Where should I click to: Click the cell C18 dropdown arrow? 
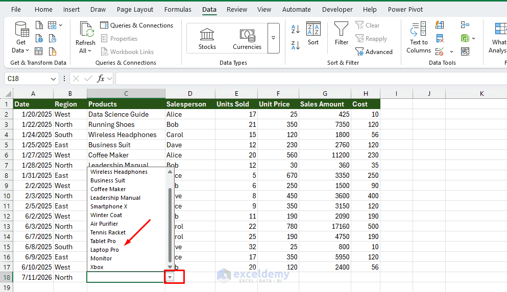tap(170, 277)
